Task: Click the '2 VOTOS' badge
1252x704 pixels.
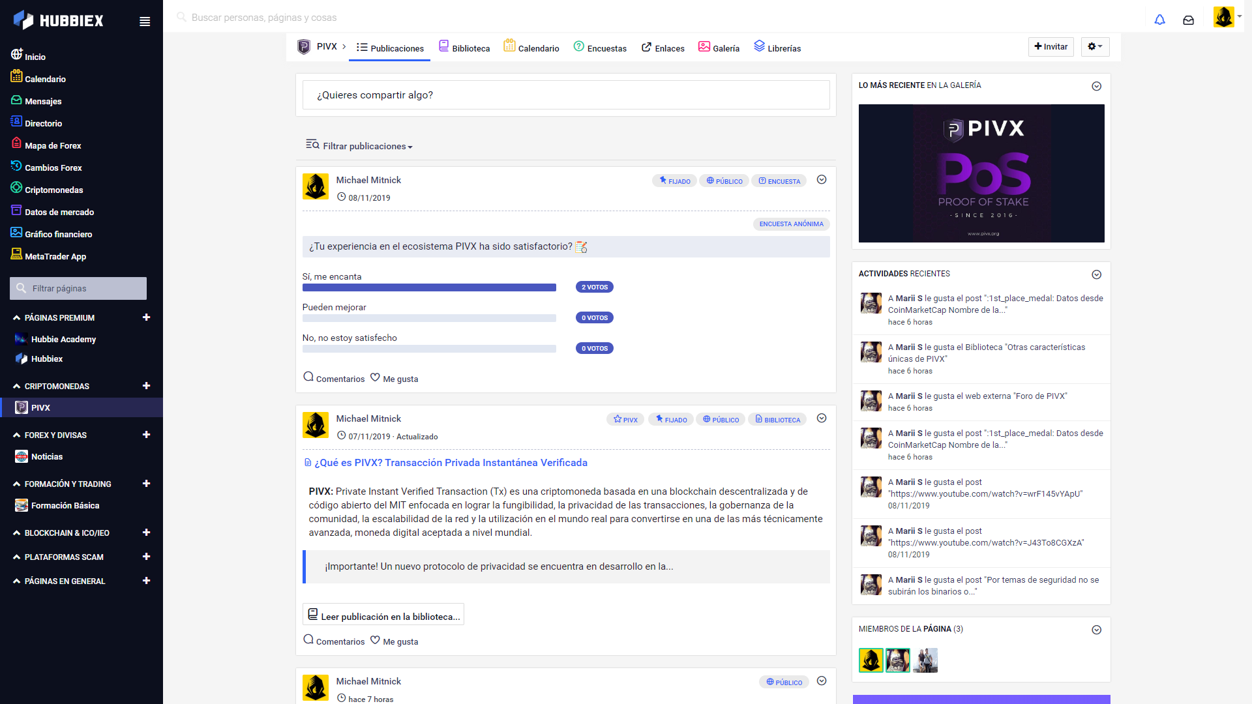Action: [x=595, y=287]
